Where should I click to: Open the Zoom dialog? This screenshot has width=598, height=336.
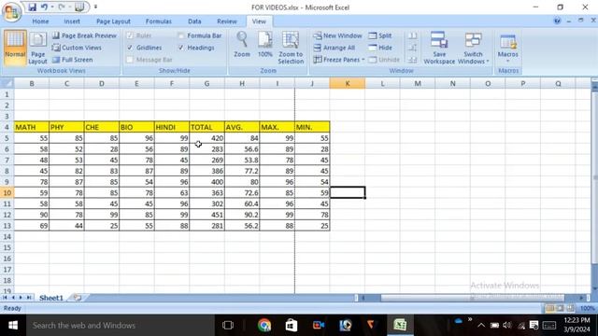242,45
